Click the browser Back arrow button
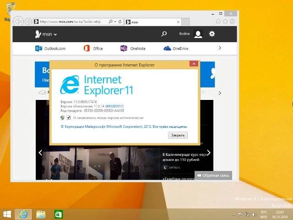This screenshot has width=293, height=220. pyautogui.click(x=18, y=22)
